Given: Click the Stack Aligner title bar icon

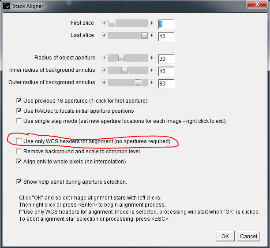Looking at the screenshot, I should pos(6,6).
